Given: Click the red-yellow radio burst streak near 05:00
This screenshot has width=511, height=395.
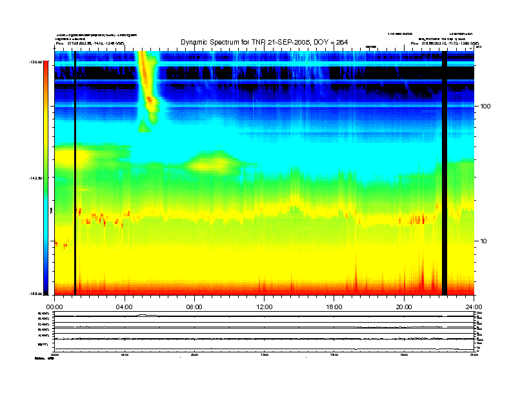Looking at the screenshot, I should pyautogui.click(x=147, y=88).
